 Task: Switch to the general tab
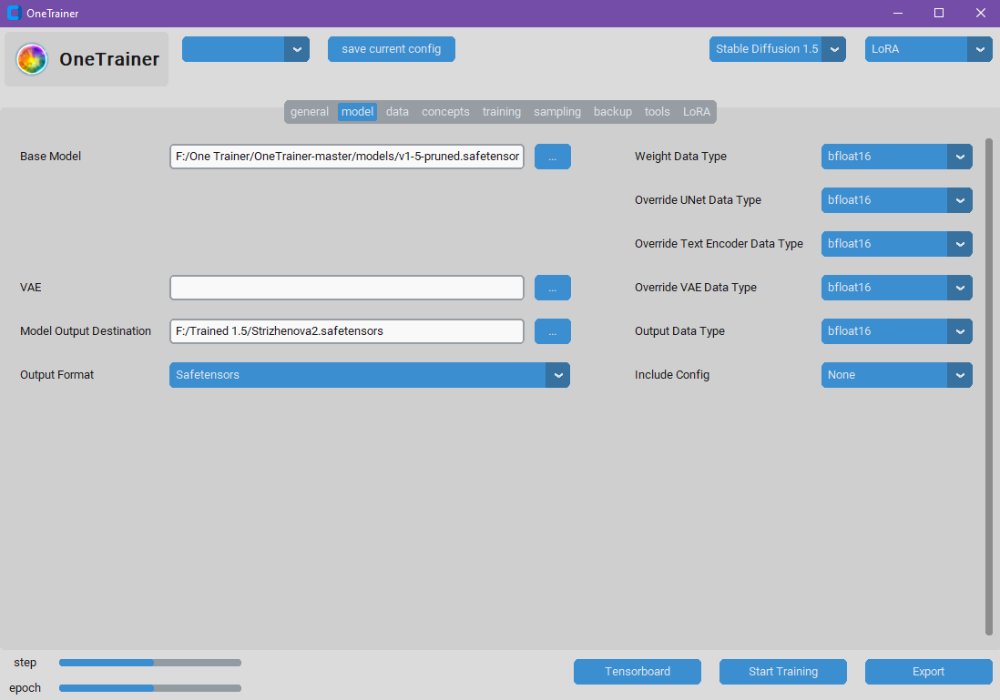[310, 112]
